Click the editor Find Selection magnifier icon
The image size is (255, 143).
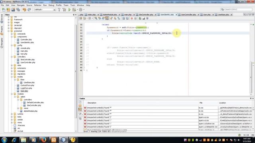96,18
